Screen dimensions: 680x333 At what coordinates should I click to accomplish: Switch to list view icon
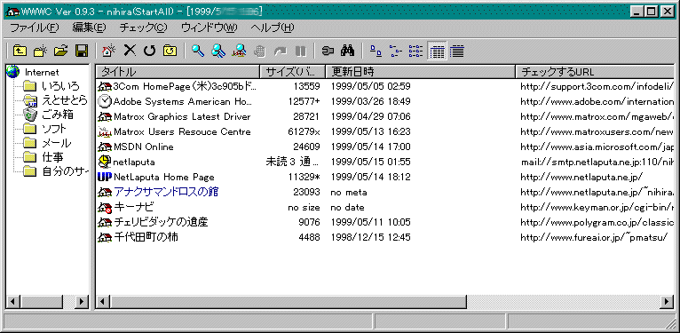tap(415, 52)
